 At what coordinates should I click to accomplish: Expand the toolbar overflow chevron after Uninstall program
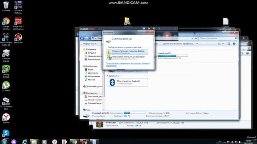coord(197,44)
